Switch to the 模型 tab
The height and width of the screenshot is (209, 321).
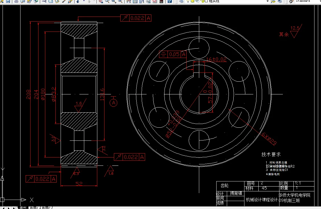point(23,208)
